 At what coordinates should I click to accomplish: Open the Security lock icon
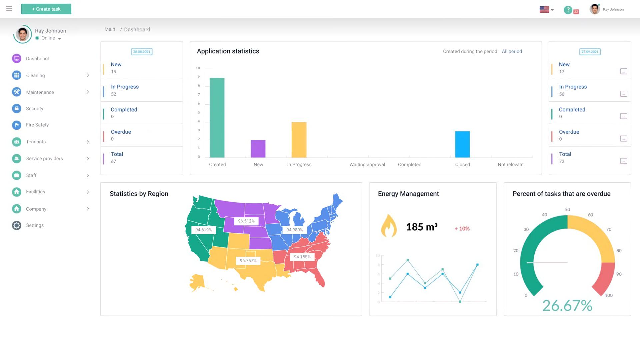click(x=17, y=108)
